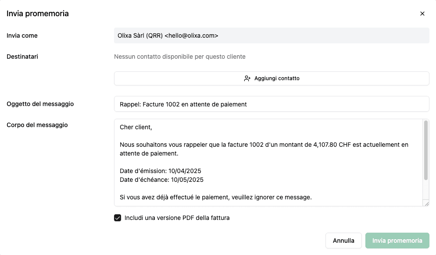Click the "Si vous avez déjà effectué" sentence
Image resolution: width=436 pixels, height=255 pixels.
click(215, 197)
